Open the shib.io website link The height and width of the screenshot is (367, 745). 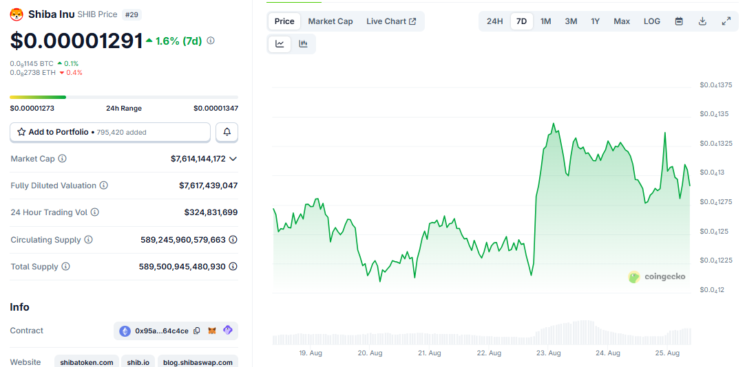tap(138, 363)
